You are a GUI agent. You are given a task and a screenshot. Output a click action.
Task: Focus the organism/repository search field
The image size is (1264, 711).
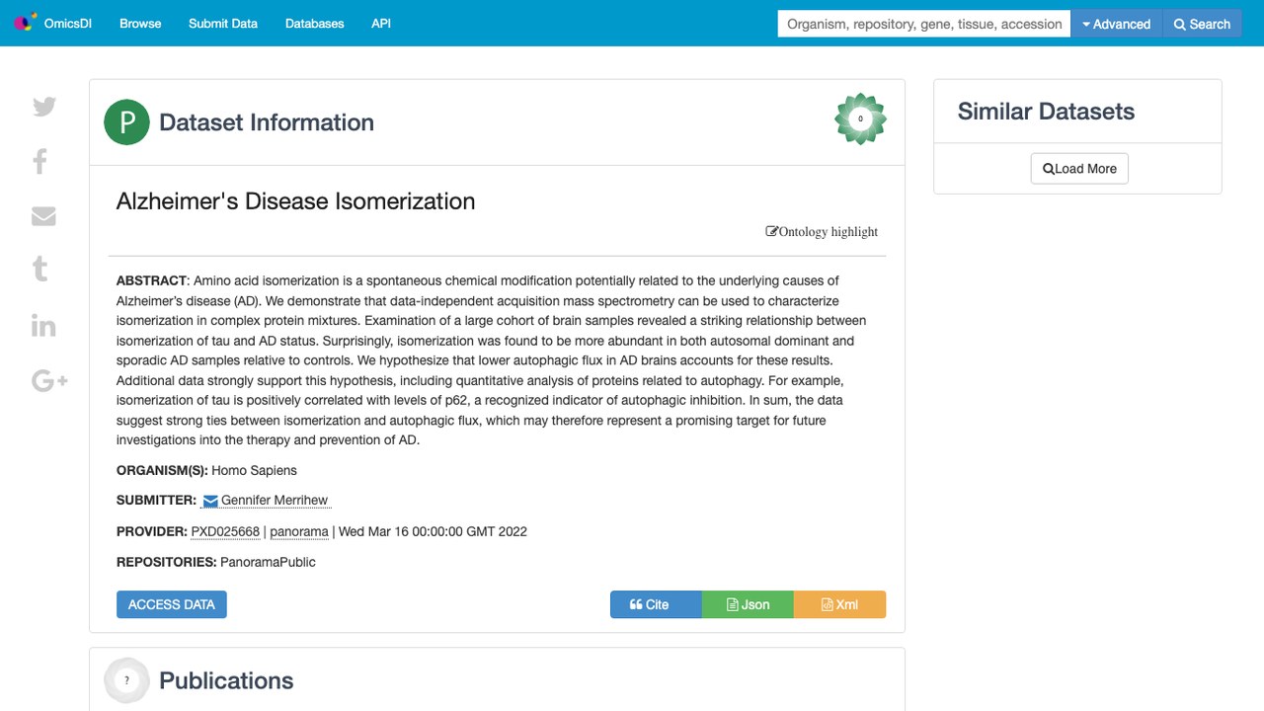[924, 24]
